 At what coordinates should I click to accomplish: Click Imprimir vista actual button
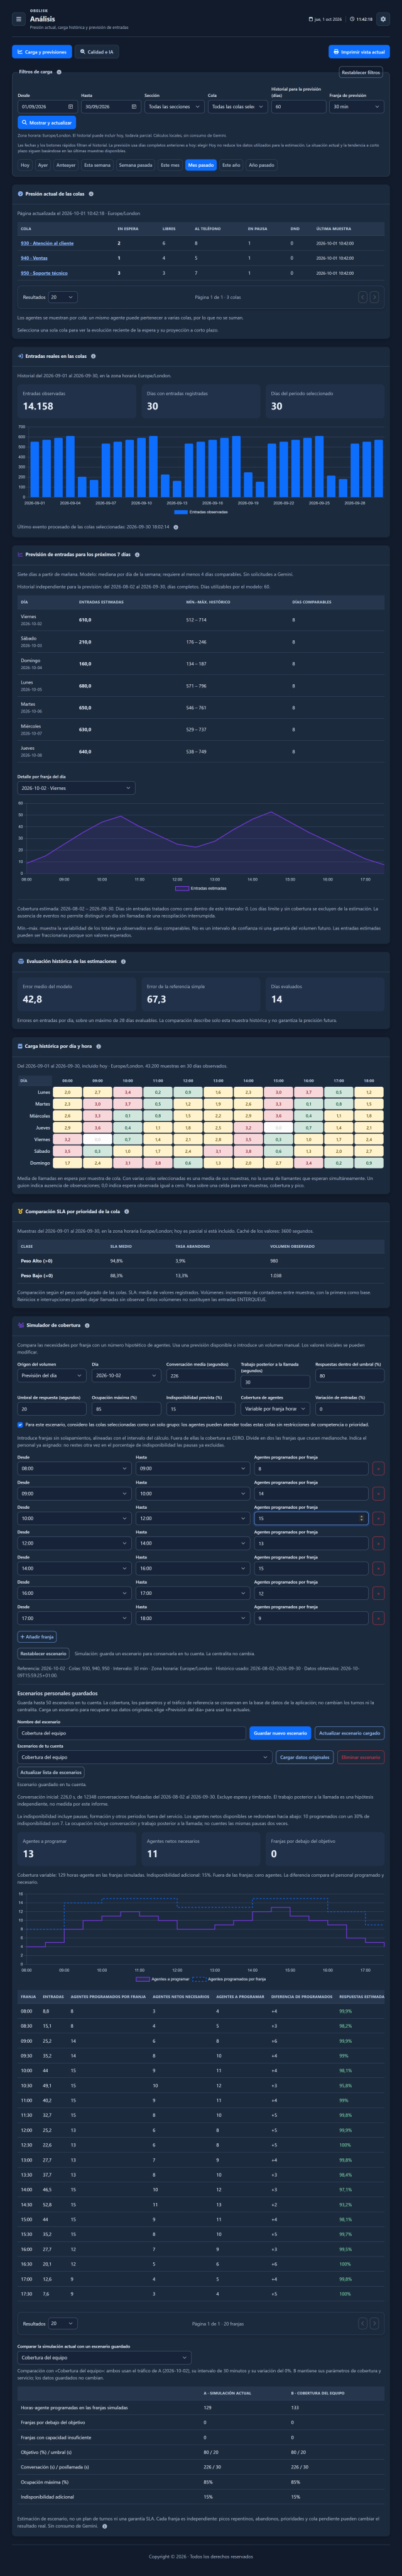(x=359, y=52)
